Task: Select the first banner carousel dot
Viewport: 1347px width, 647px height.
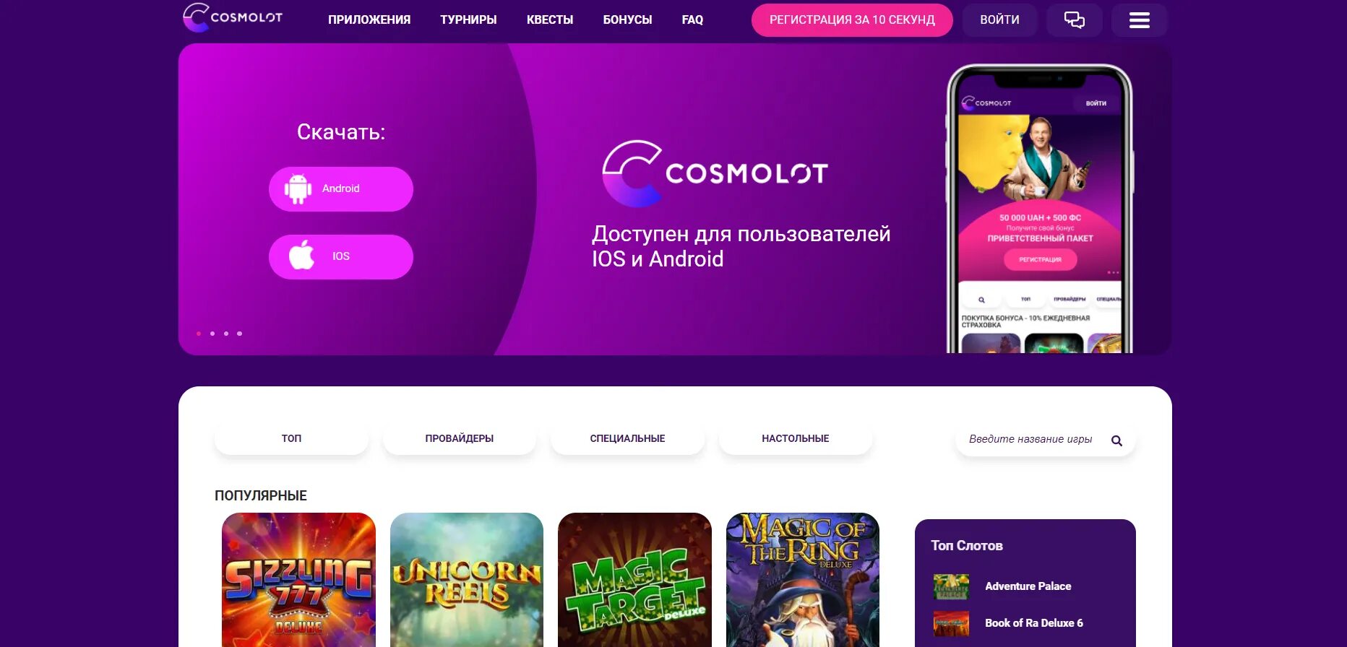Action: pos(199,334)
